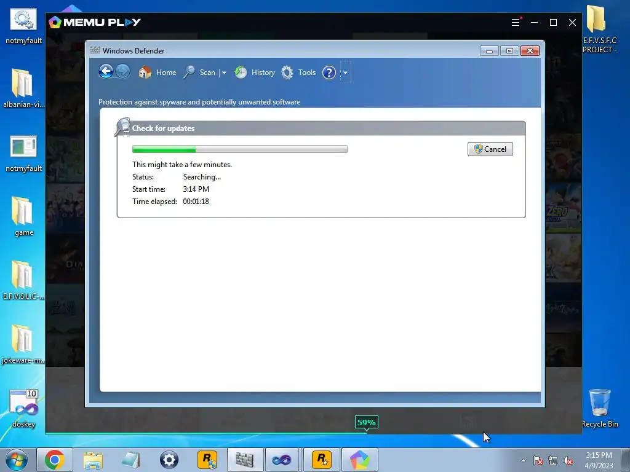Select the doskey desktop icon

pyautogui.click(x=23, y=408)
